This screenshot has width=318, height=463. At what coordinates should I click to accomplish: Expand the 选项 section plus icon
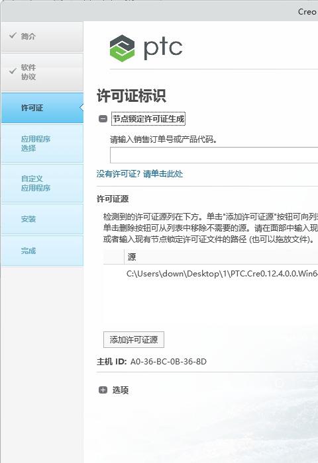coord(103,390)
